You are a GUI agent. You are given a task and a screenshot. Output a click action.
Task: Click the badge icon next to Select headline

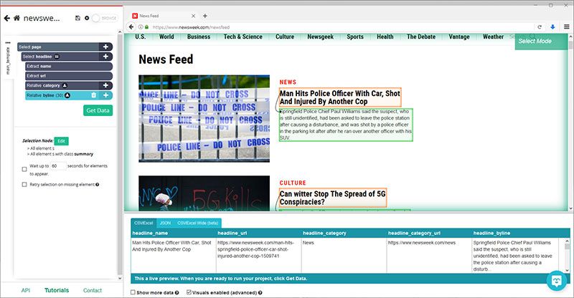pyautogui.click(x=57, y=57)
